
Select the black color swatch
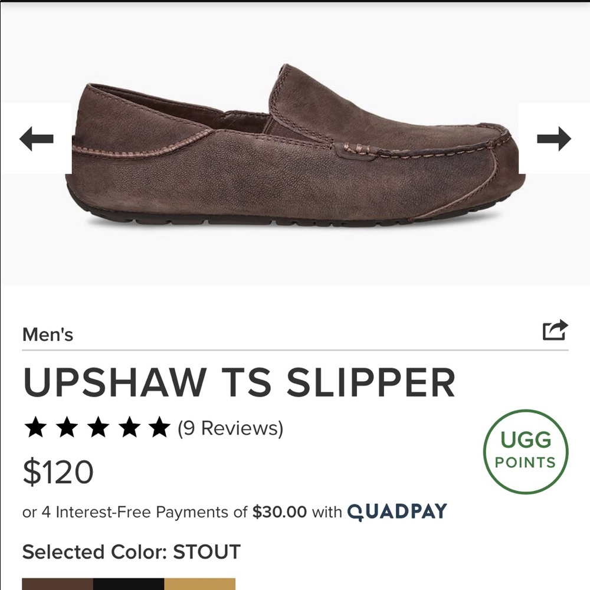[x=130, y=585]
